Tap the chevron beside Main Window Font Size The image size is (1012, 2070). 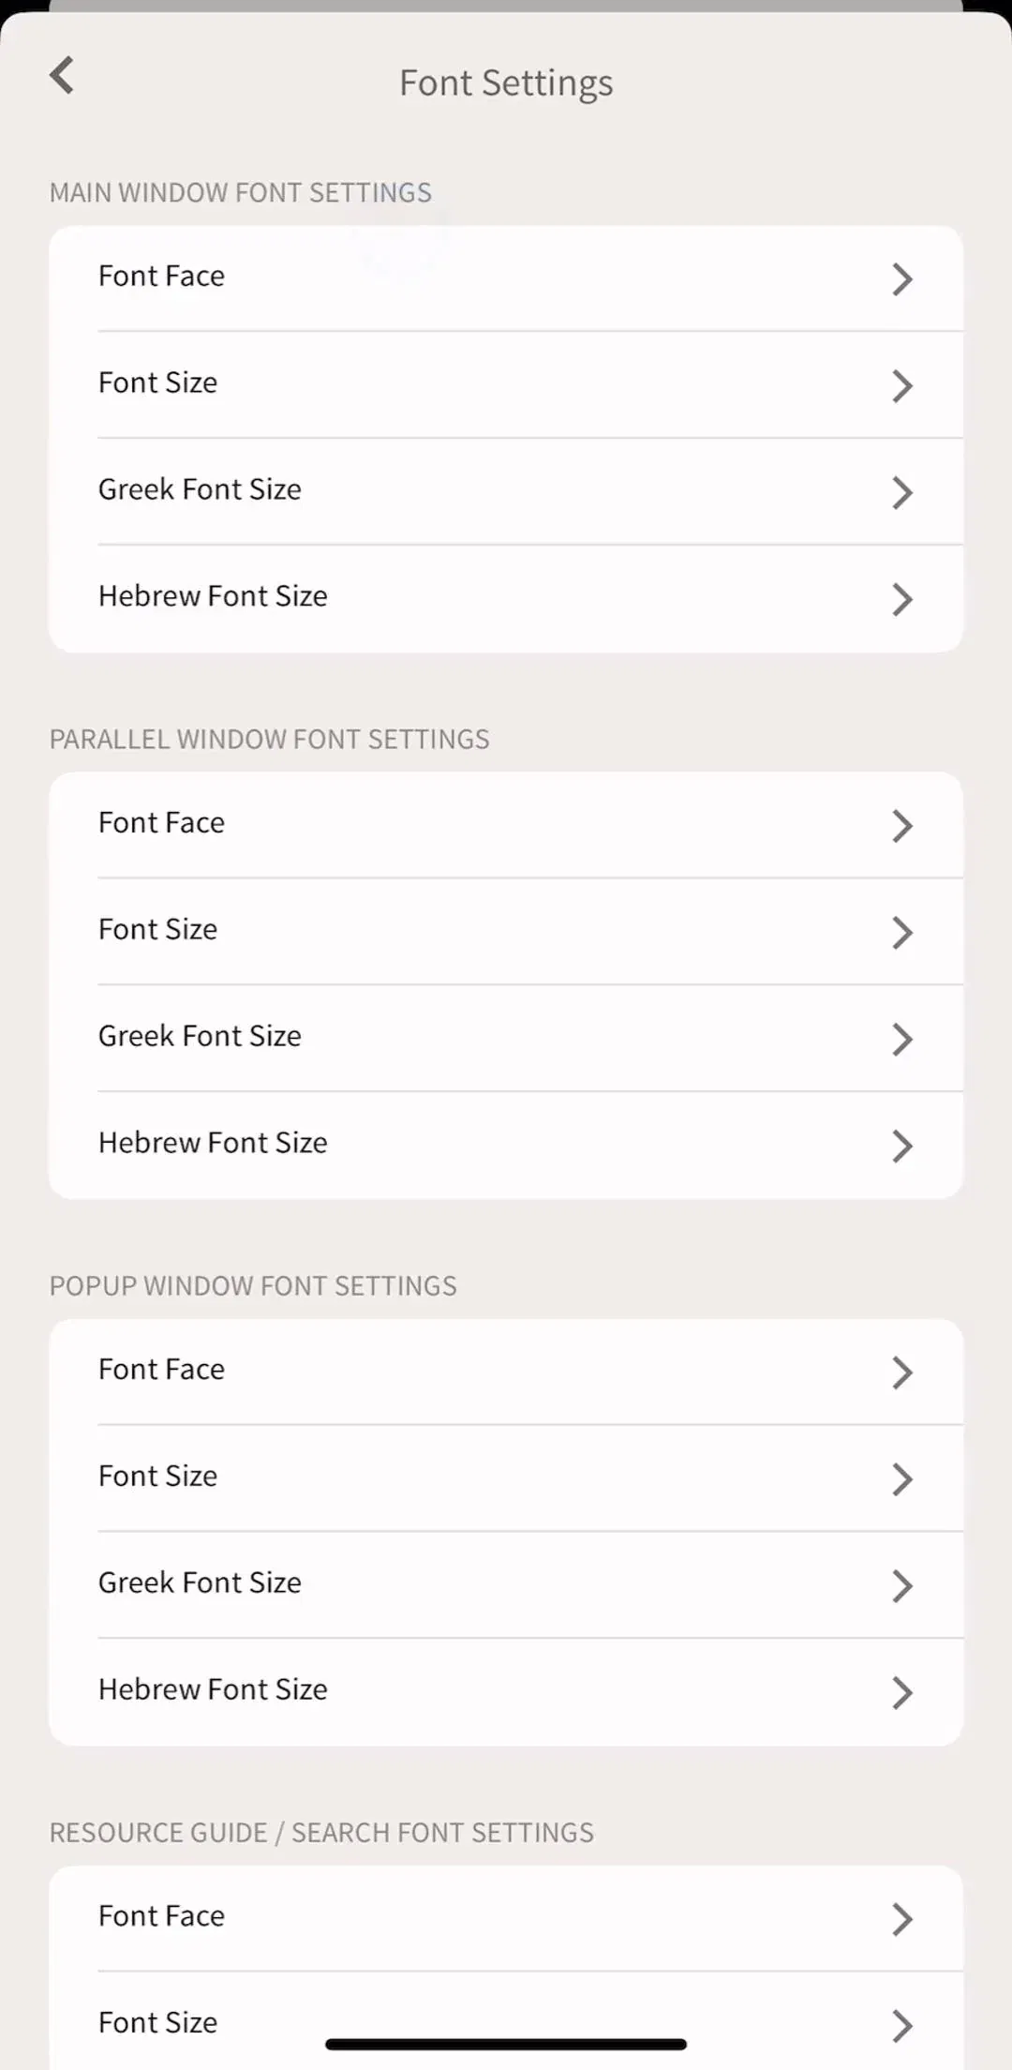[x=901, y=386]
